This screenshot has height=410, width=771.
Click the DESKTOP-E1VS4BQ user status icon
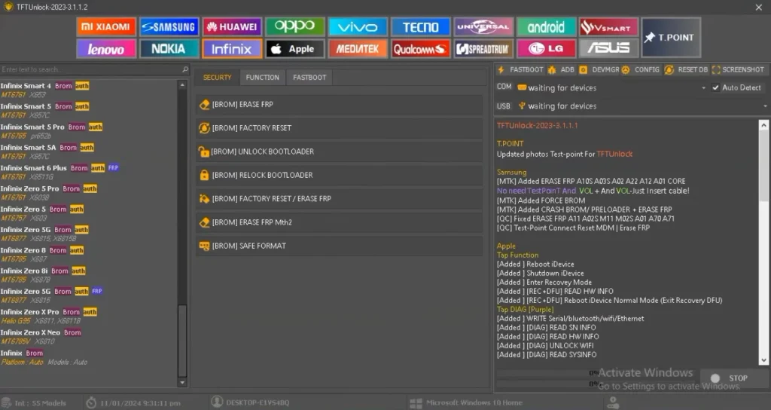217,402
